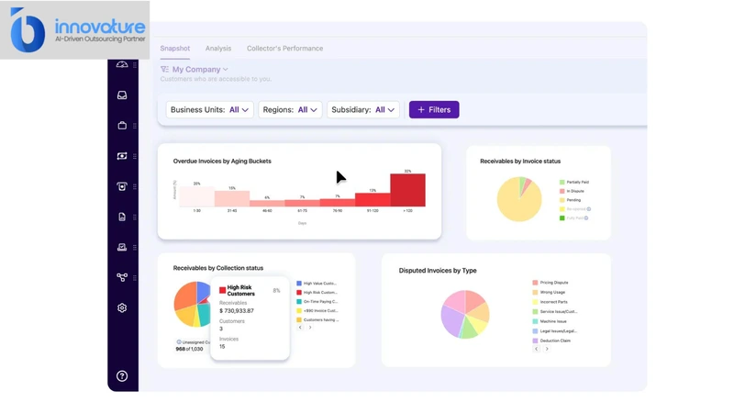Go to previous Collection status legend page

pos(300,328)
